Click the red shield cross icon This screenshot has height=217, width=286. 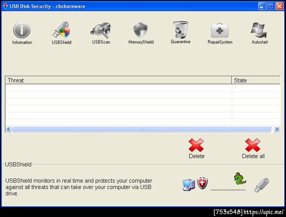click(202, 183)
